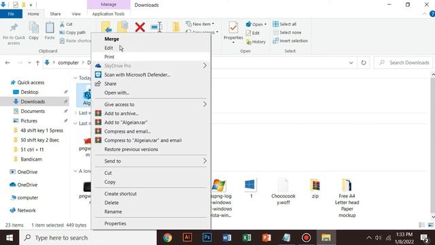Select the Chococooky.woff file
Screen dimensions: 435x245
point(283,192)
